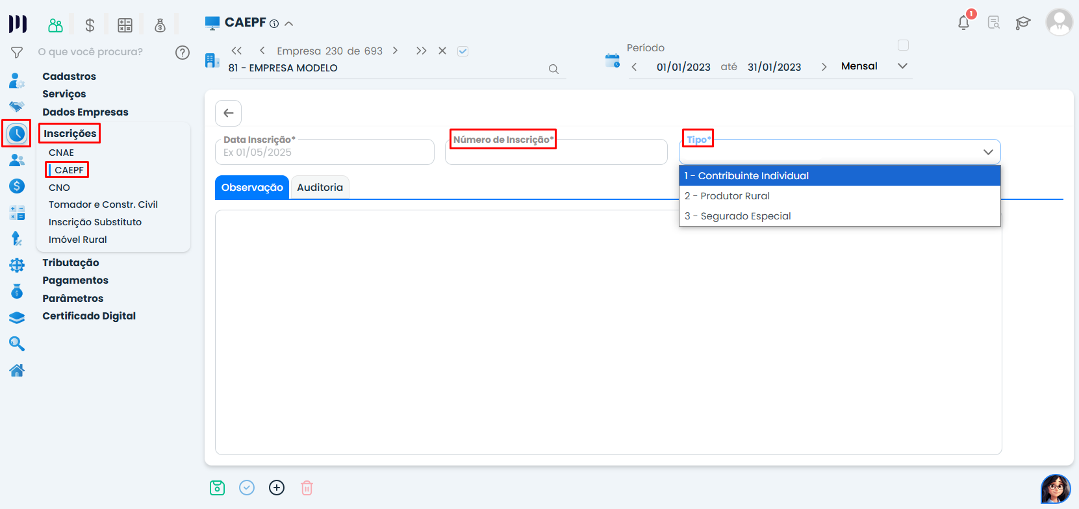Click the blue clock sidebar icon

coord(17,134)
